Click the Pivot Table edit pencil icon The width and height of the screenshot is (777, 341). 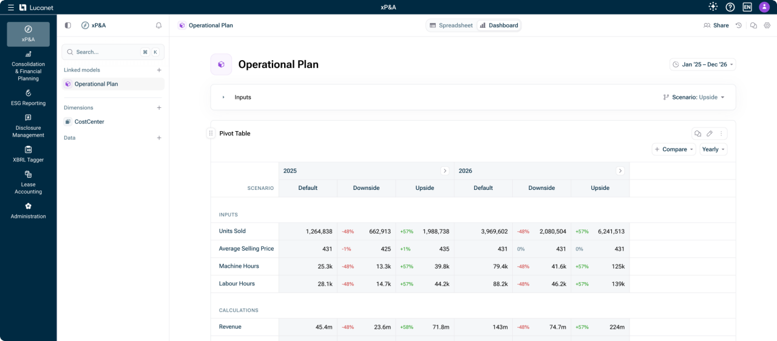coord(710,133)
